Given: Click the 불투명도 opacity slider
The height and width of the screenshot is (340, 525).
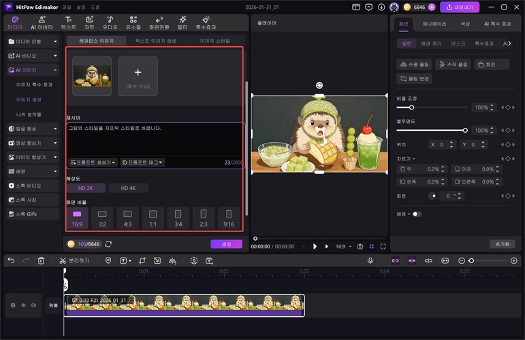Looking at the screenshot, I should (x=432, y=131).
